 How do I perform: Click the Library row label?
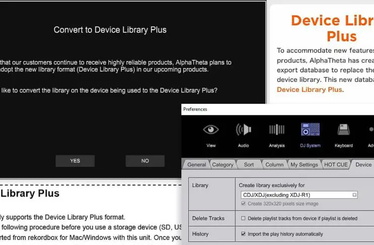[200, 186]
